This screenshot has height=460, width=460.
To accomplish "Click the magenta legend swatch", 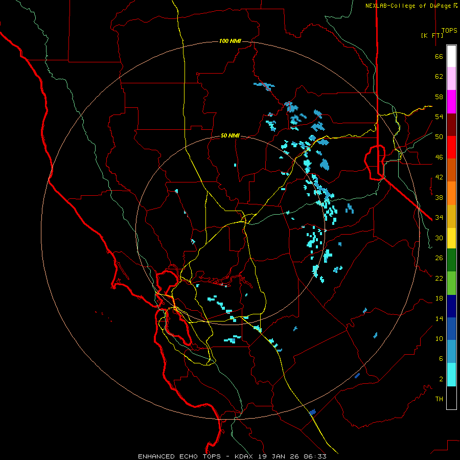I will 451,102.
